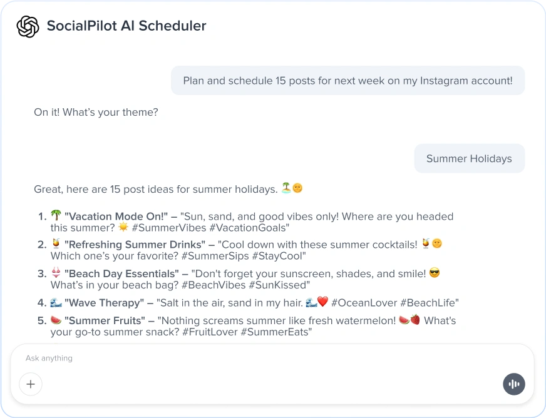Click the watermelon emoji beside Summer Fruits
Image resolution: width=546 pixels, height=418 pixels.
point(56,320)
